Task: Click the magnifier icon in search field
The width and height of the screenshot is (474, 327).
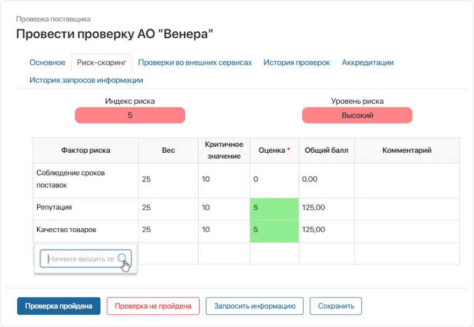Action: [x=122, y=258]
